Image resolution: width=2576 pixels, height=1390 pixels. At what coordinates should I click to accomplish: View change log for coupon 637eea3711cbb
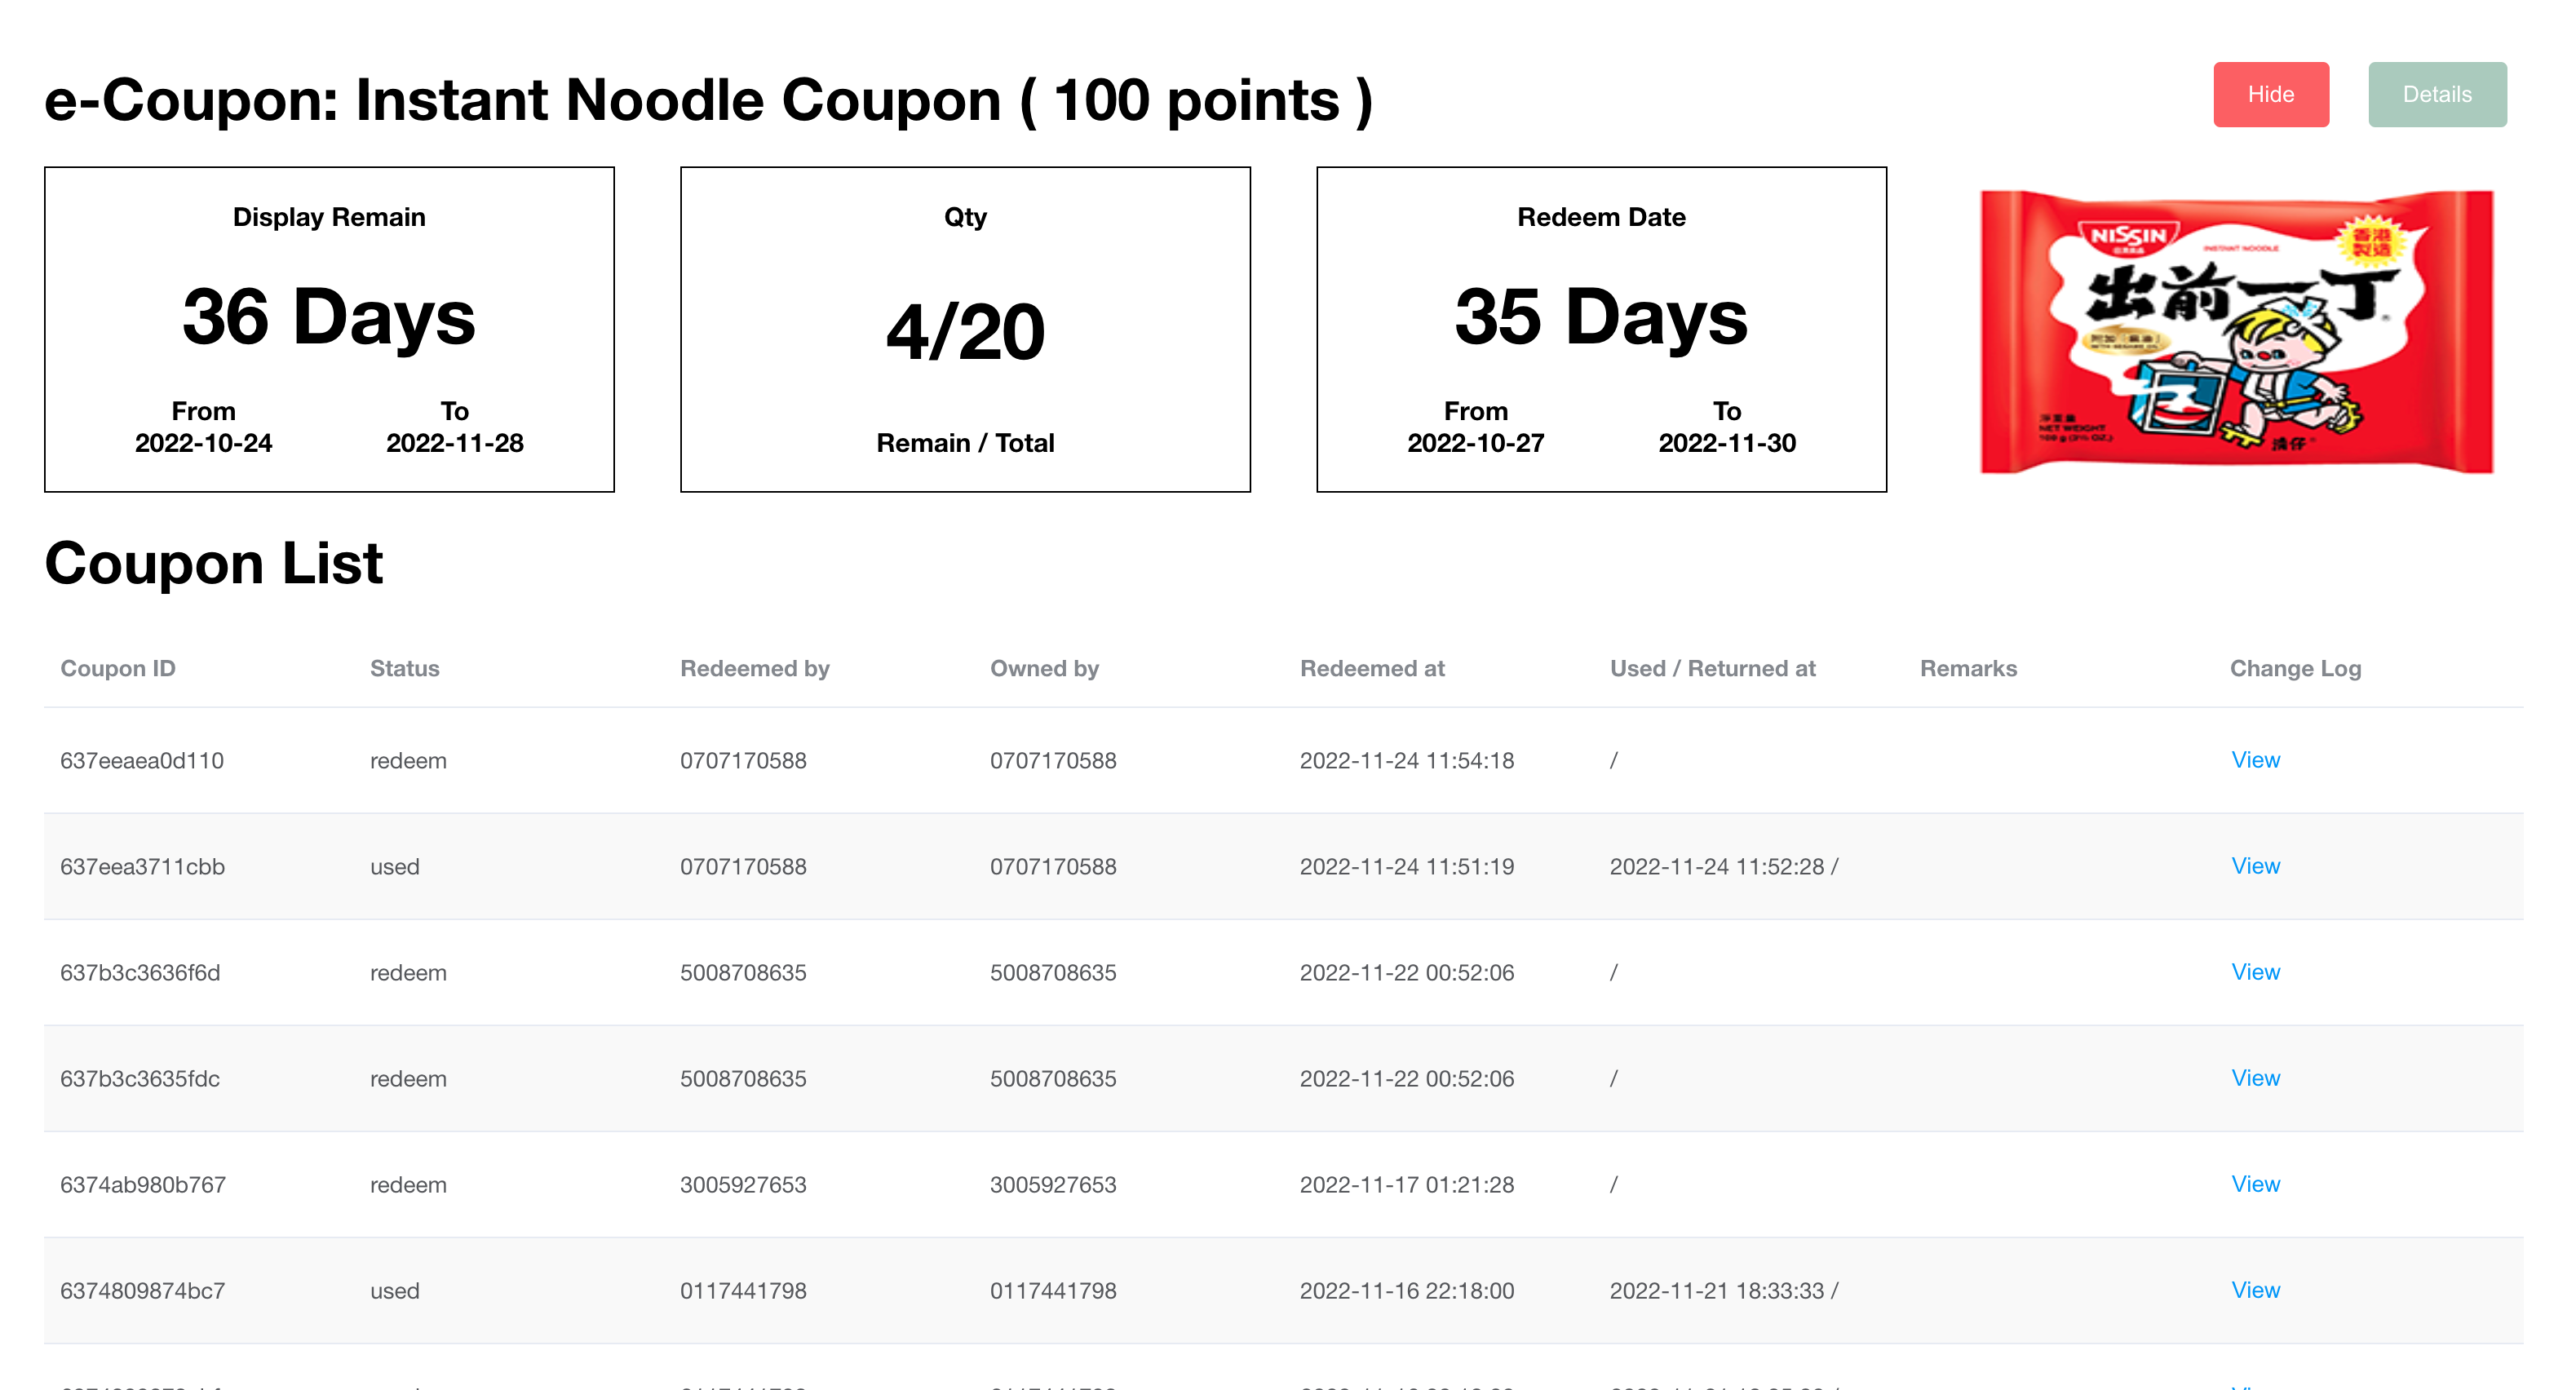coord(2255,866)
